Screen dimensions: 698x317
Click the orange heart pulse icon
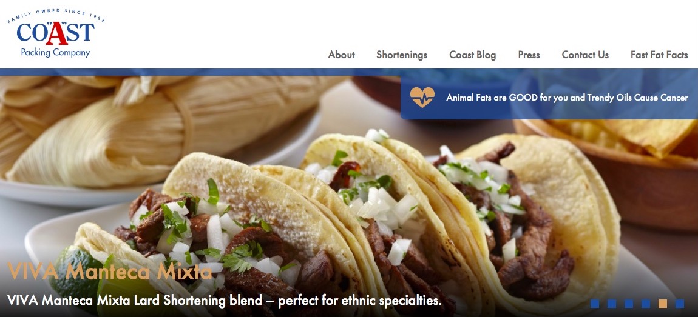pyautogui.click(x=422, y=98)
